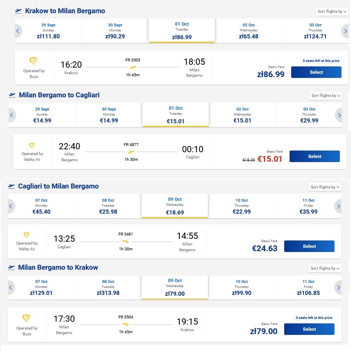Choose 30 Sept €14.99 date tab
The image size is (351, 351).
(x=109, y=115)
